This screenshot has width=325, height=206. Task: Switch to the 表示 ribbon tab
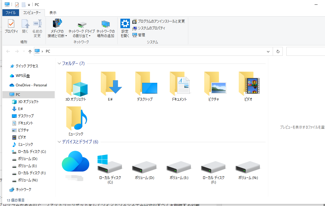coord(53,13)
